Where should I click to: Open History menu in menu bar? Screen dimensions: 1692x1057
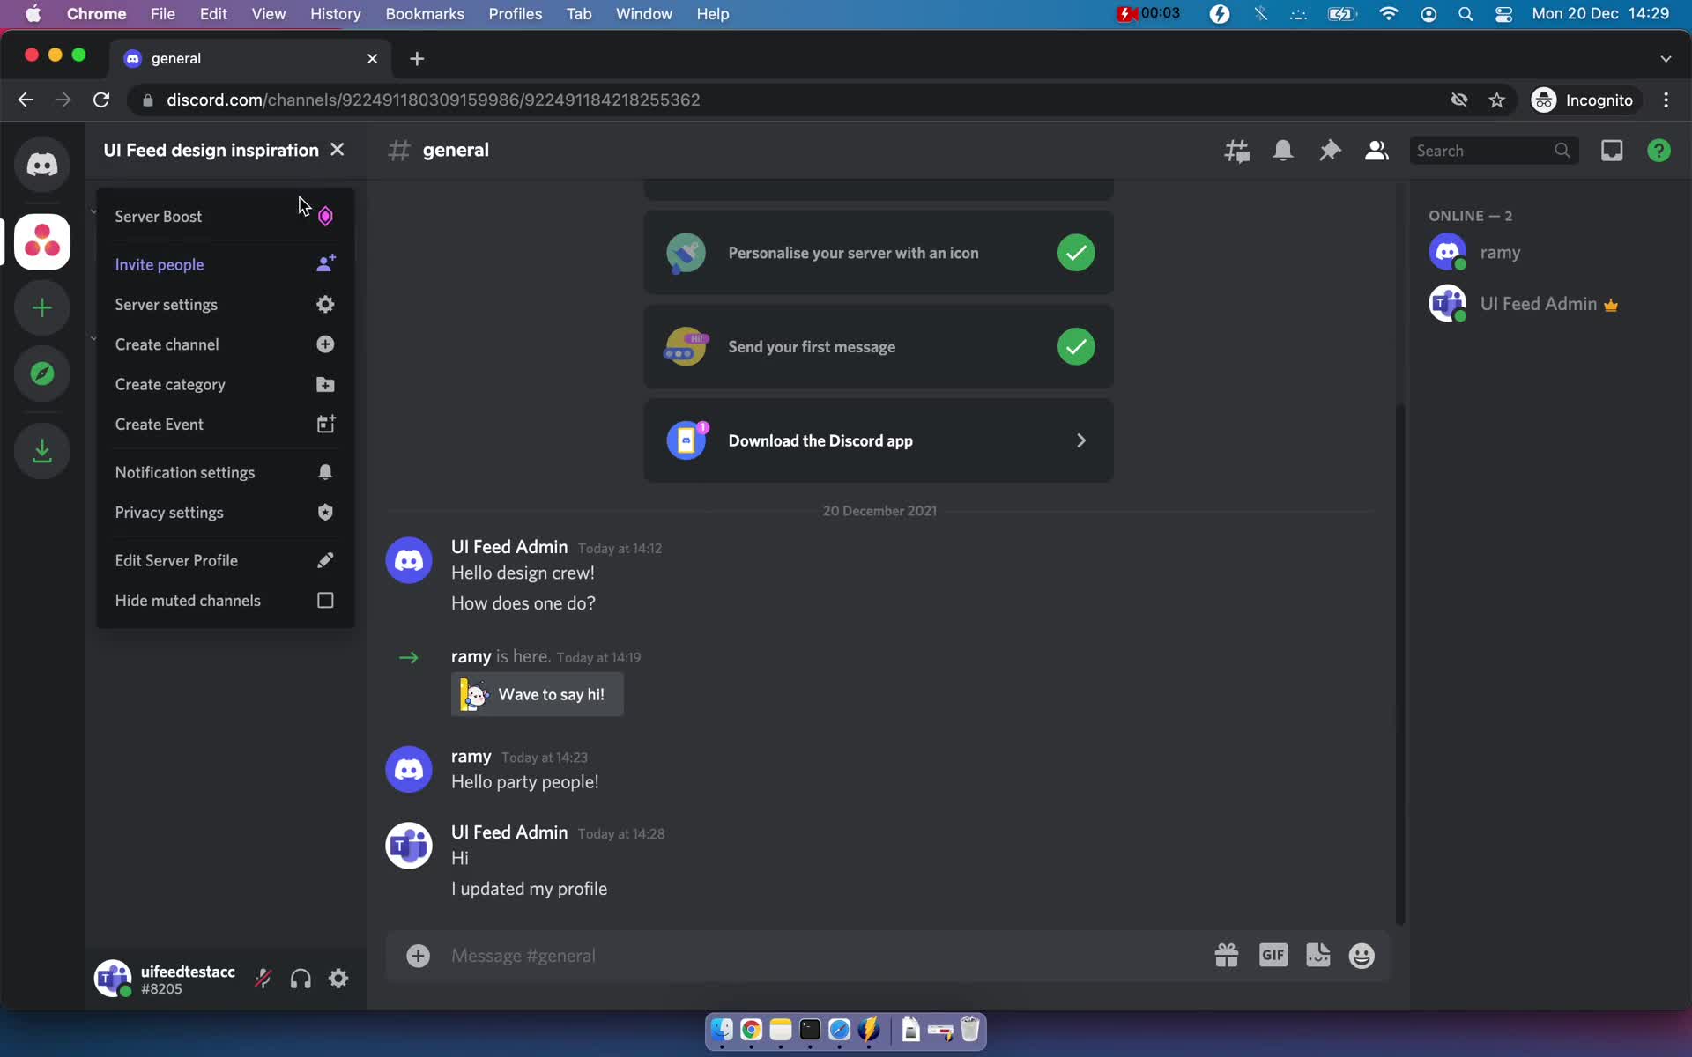(x=335, y=14)
